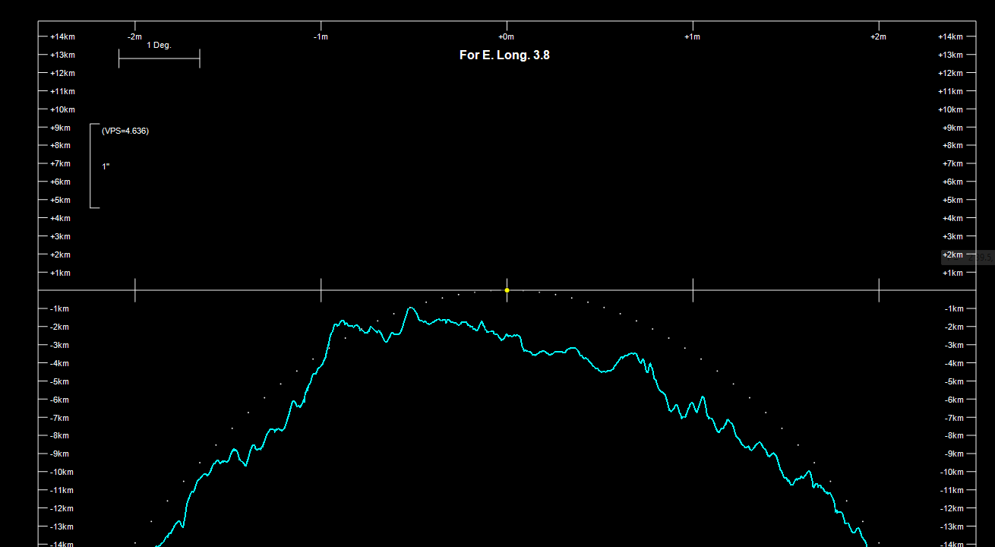This screenshot has height=547, width=995.
Task: Pick the "+1m" top axis label
Action: click(x=692, y=37)
